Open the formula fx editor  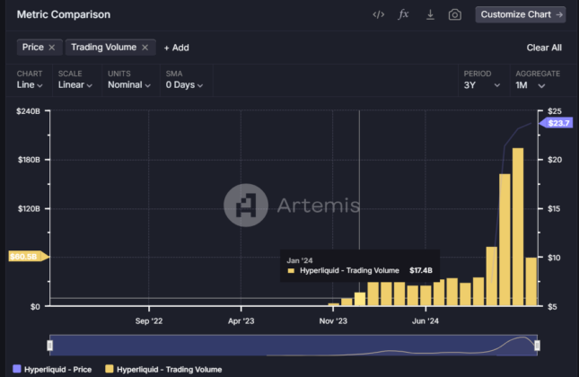404,15
